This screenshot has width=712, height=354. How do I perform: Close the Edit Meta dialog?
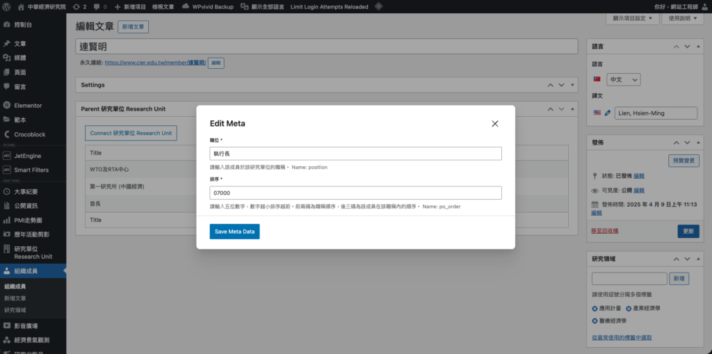(495, 124)
